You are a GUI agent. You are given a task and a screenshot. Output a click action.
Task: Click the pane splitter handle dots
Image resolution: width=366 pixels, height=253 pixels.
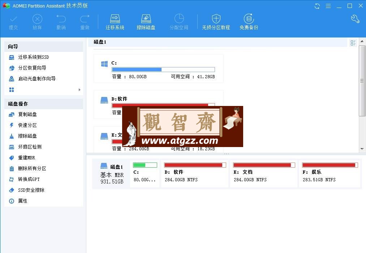tap(226, 154)
